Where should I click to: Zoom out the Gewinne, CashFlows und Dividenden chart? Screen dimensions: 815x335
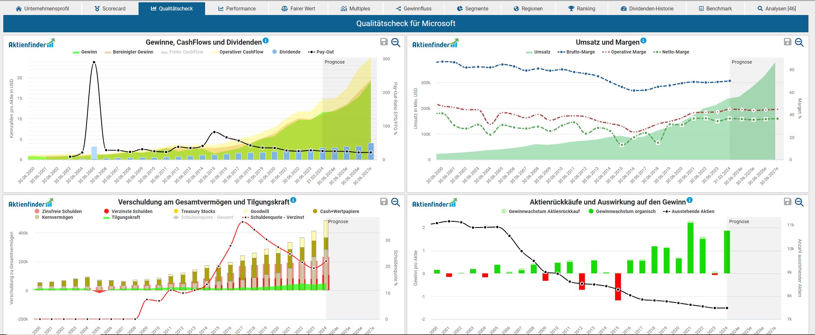396,42
